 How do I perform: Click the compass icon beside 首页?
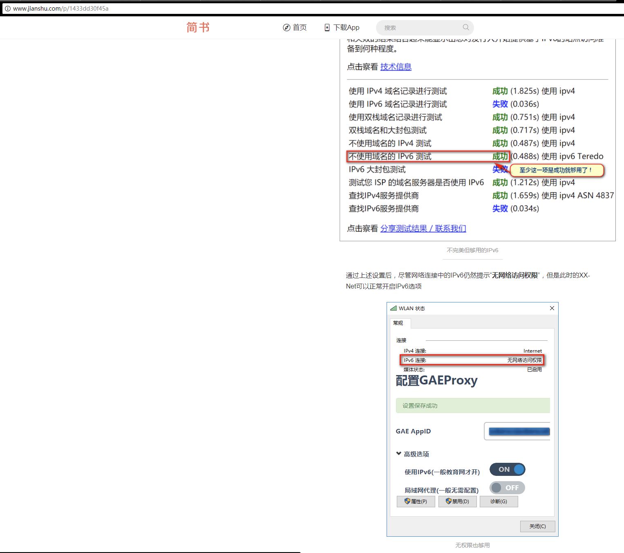(x=286, y=27)
